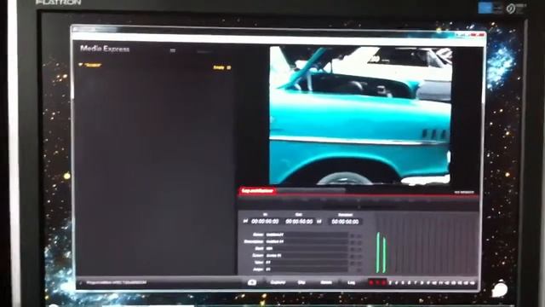Click the Duration timecode field
Image resolution: width=545 pixels, height=307 pixels.
(x=345, y=222)
